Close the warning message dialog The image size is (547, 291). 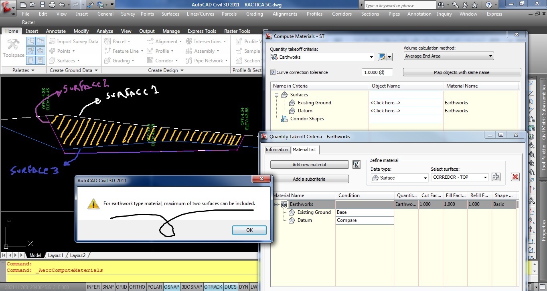pos(261,179)
